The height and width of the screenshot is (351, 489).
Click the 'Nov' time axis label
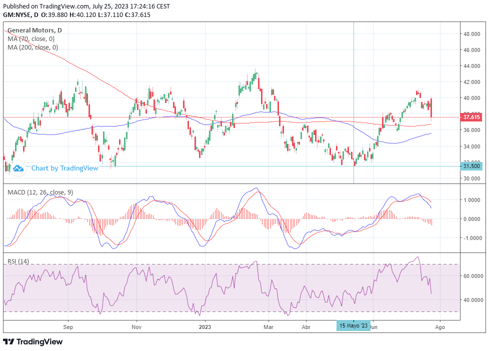tap(136, 327)
